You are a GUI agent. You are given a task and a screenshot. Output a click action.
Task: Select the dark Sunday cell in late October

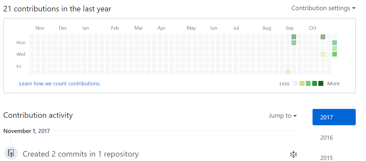(x=323, y=37)
